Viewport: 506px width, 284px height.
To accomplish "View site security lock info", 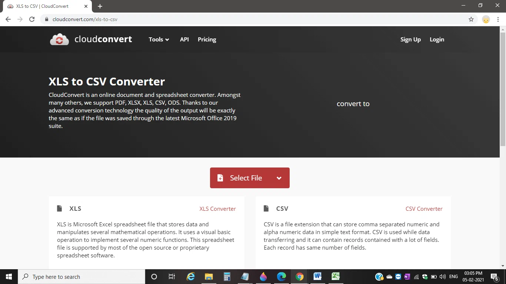I will [x=47, y=19].
